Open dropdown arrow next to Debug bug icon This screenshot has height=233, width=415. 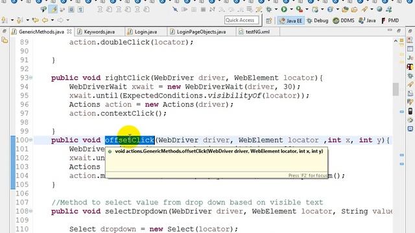click(x=276, y=10)
